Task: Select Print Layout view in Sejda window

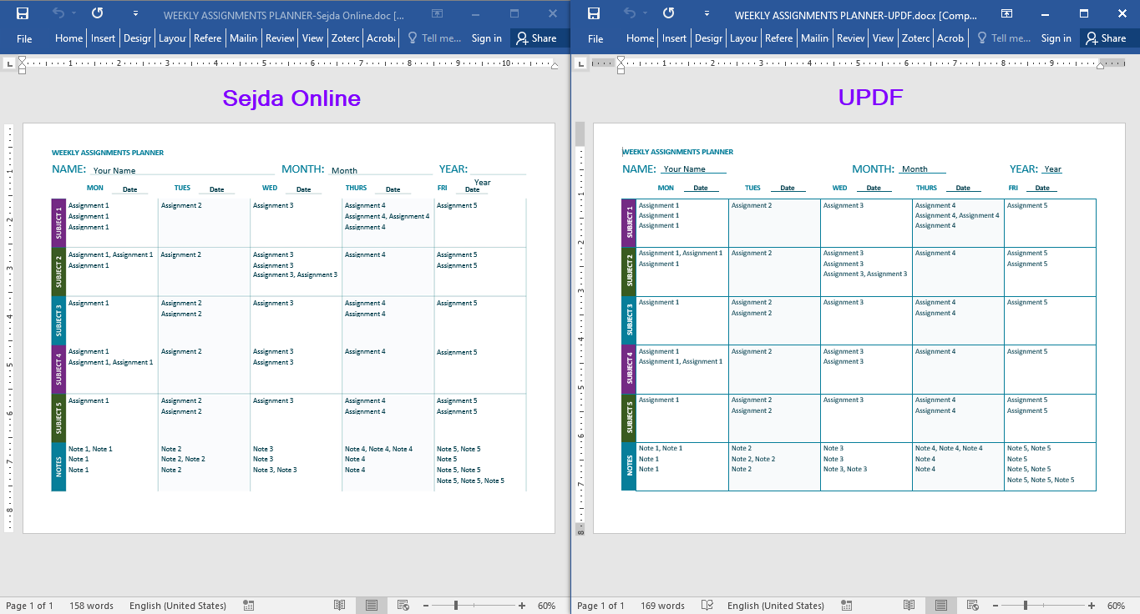Action: coord(372,606)
